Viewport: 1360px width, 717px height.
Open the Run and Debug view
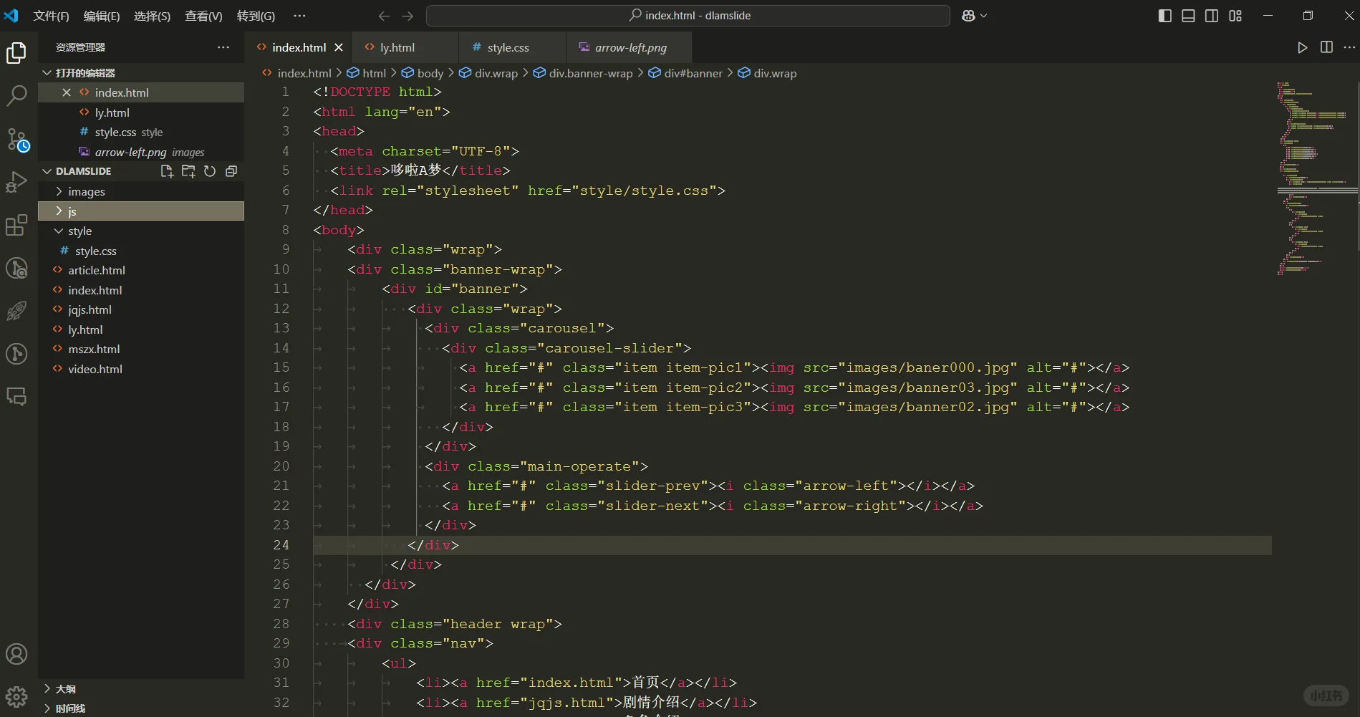tap(16, 182)
